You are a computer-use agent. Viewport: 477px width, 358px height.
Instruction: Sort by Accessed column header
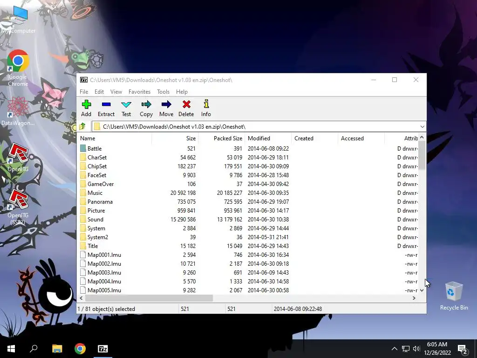(x=361, y=138)
